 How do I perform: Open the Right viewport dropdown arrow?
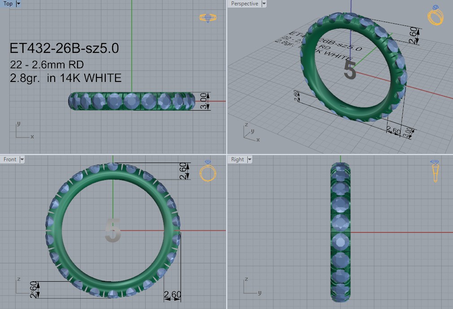(x=250, y=159)
